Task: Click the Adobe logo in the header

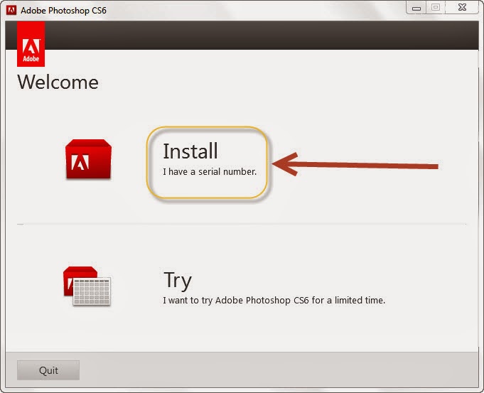Action: 31,44
